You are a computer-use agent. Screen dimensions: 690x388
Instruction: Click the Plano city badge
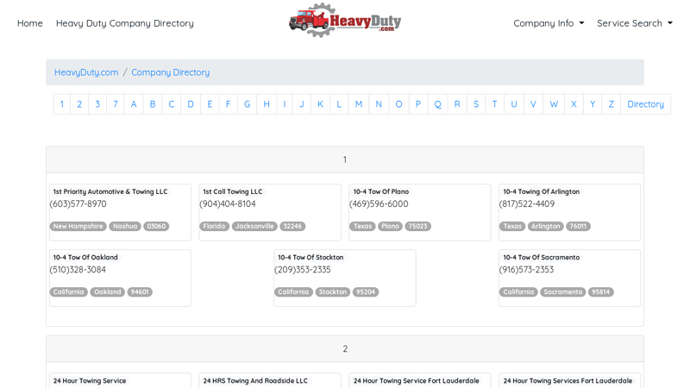click(391, 226)
